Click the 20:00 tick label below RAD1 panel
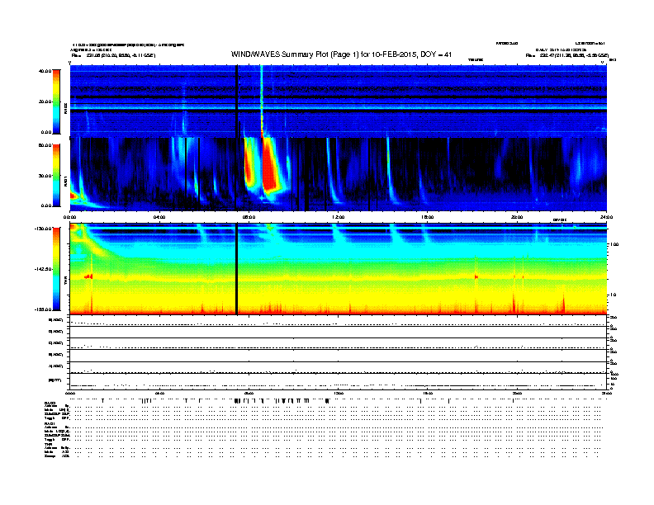The image size is (654, 505). (x=517, y=217)
